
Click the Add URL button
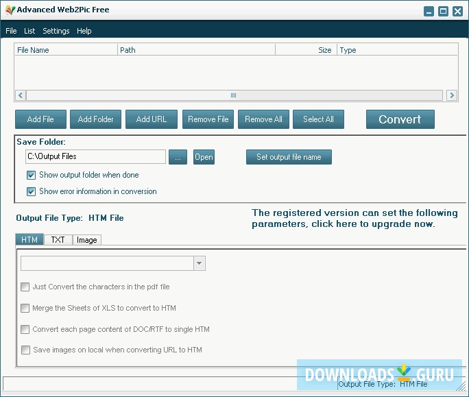pos(152,119)
